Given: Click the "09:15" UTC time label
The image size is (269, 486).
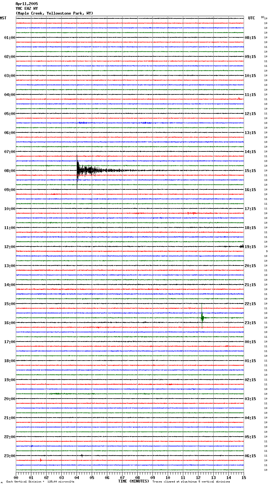Looking at the screenshot, I should tap(250, 57).
